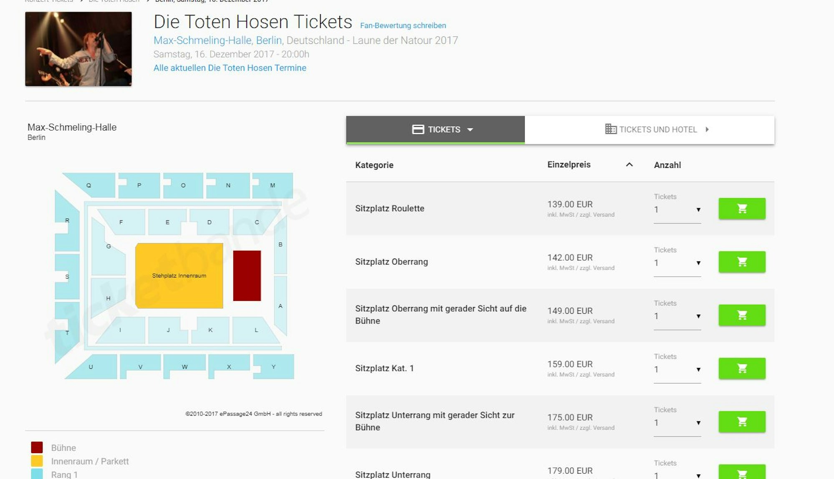Click the bottom cart icon for Sitzplatz Unterrang
The image size is (834, 479).
click(x=741, y=473)
